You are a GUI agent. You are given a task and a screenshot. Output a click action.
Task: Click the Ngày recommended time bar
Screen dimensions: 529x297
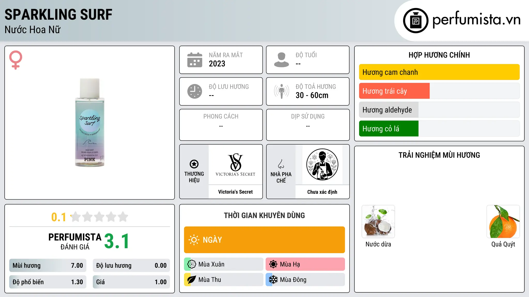point(264,240)
